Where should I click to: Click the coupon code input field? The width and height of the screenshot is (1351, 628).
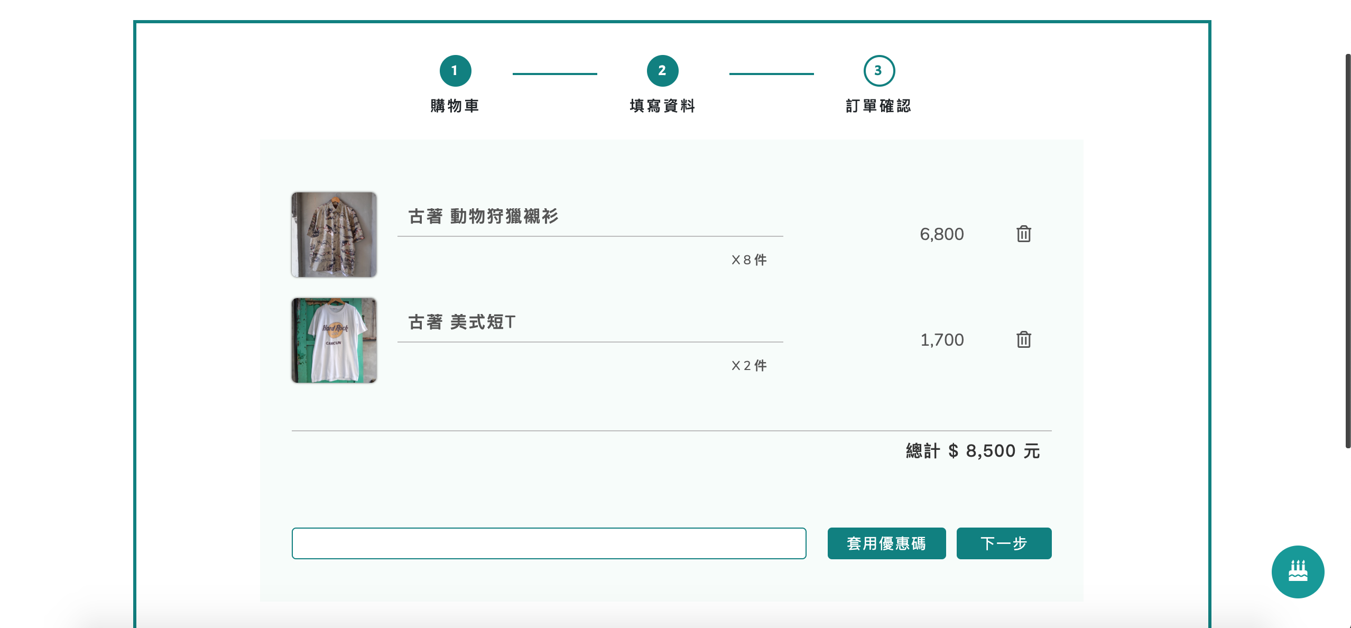[549, 543]
